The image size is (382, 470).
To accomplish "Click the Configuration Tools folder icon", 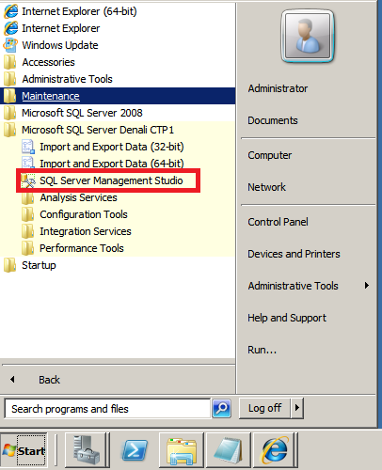I will click(x=28, y=214).
